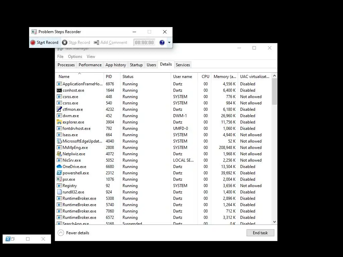Image resolution: width=343 pixels, height=257 pixels.
Task: Sort by the User name column header
Action: 185,77
